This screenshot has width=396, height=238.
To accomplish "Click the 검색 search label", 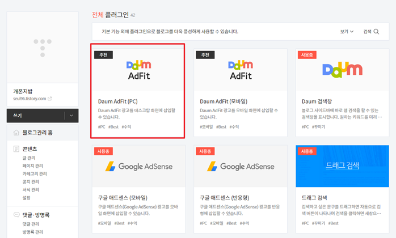I will [x=367, y=32].
